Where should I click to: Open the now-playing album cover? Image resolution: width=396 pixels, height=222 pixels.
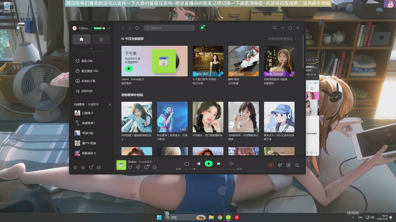point(121,165)
